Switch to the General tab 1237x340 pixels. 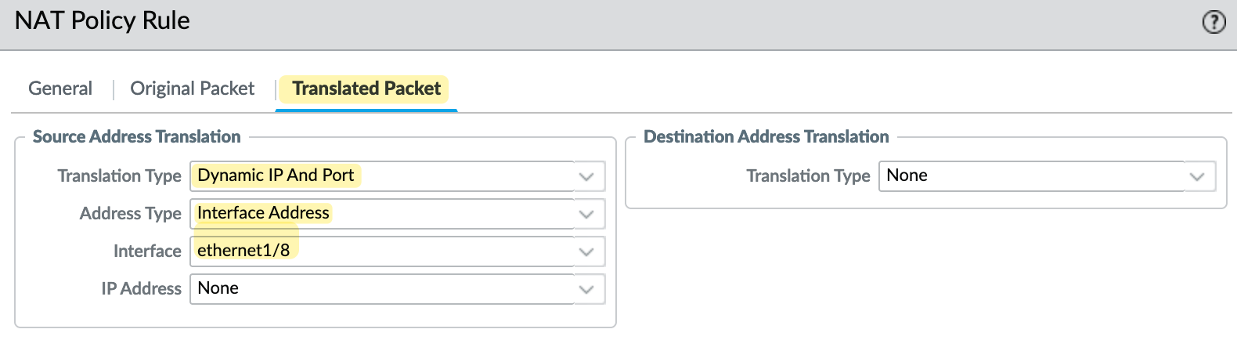tap(60, 89)
